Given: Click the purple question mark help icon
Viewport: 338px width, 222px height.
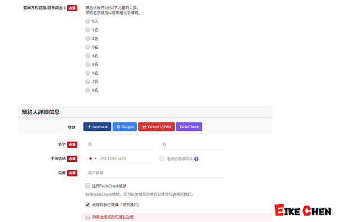Looking at the screenshot, I should [x=197, y=158].
